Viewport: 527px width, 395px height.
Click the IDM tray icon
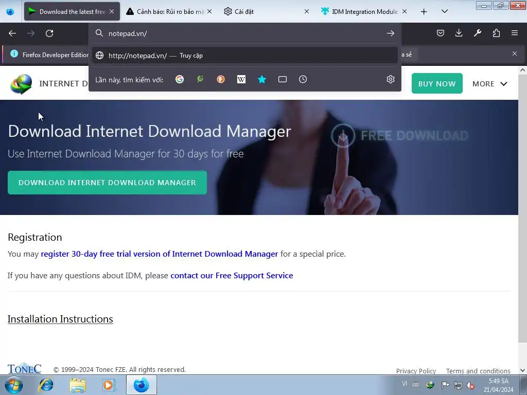(x=430, y=385)
